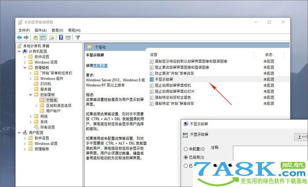The width and height of the screenshot is (308, 187).
Task: Click the Filter funnel toolbar icon
Action: tap(77, 37)
